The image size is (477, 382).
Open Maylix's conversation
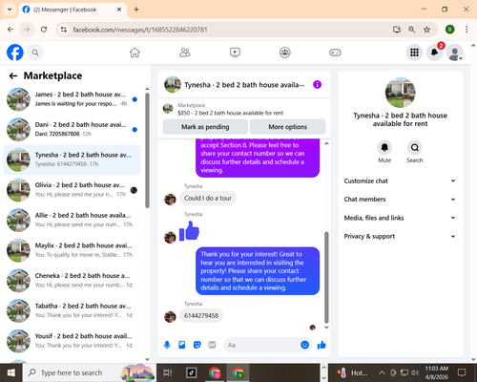tap(72, 250)
